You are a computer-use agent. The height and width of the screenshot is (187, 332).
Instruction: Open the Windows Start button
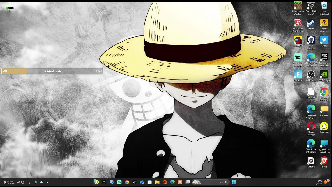[233, 182]
